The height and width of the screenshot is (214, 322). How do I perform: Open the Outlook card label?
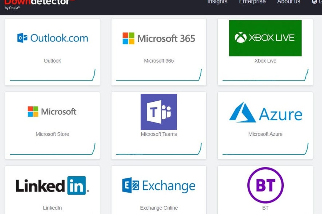(52, 61)
